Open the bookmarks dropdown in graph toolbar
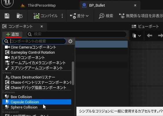The height and width of the screenshot is (116, 163). (x=137, y=36)
